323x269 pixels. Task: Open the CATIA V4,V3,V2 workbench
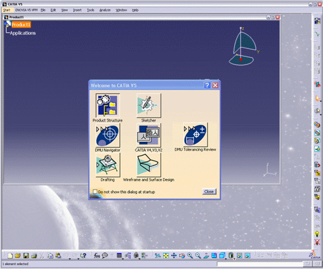pos(148,136)
